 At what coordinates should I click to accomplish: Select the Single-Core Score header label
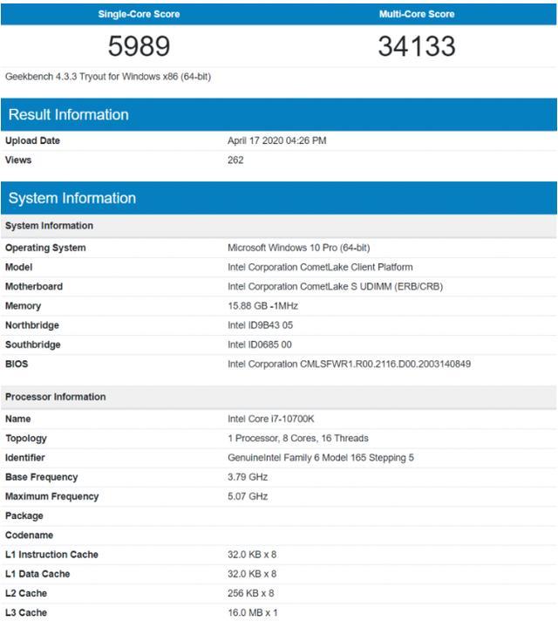139,14
